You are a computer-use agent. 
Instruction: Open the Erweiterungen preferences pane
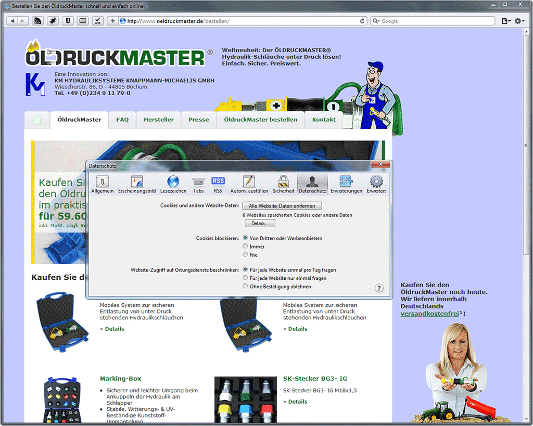click(x=346, y=184)
